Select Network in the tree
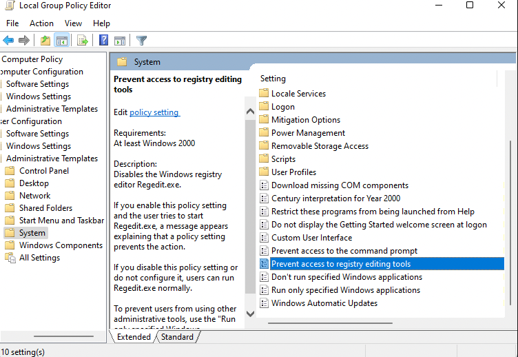Image resolution: width=518 pixels, height=357 pixels. (x=34, y=195)
